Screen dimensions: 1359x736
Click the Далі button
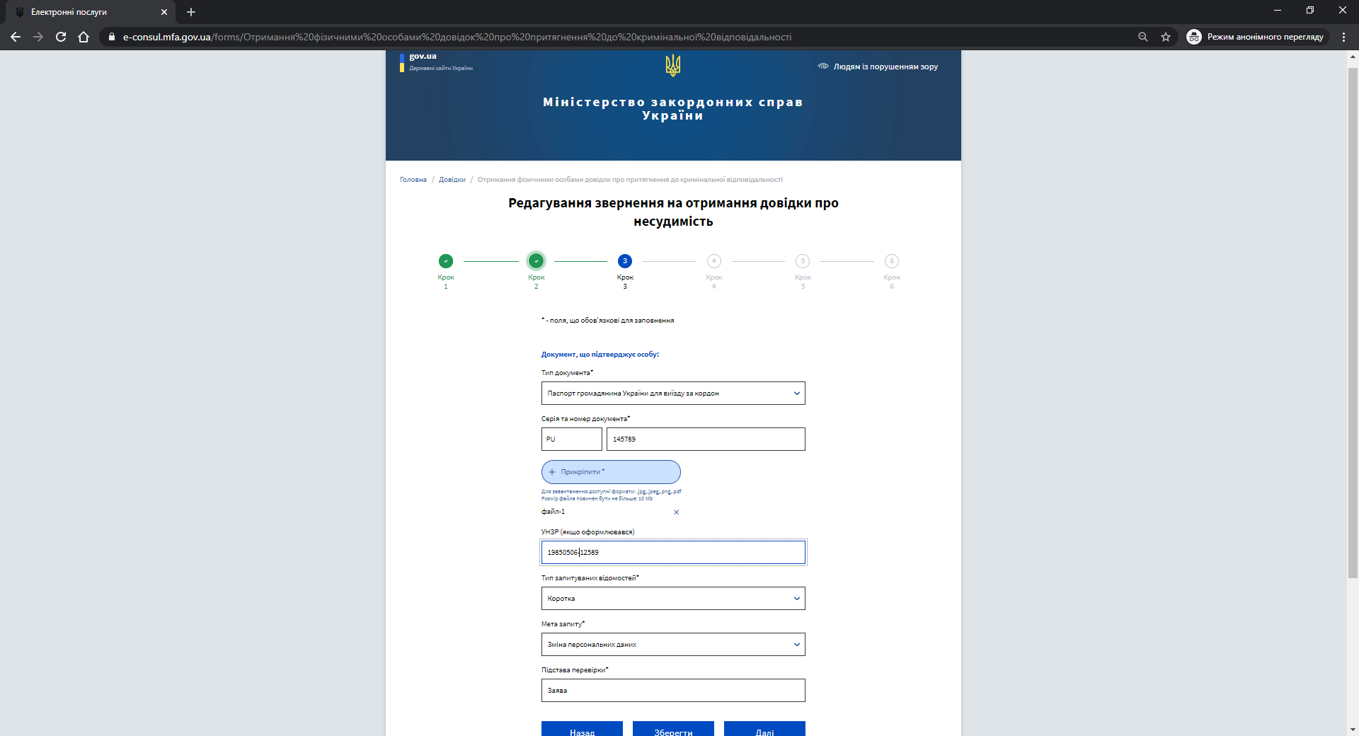764,729
